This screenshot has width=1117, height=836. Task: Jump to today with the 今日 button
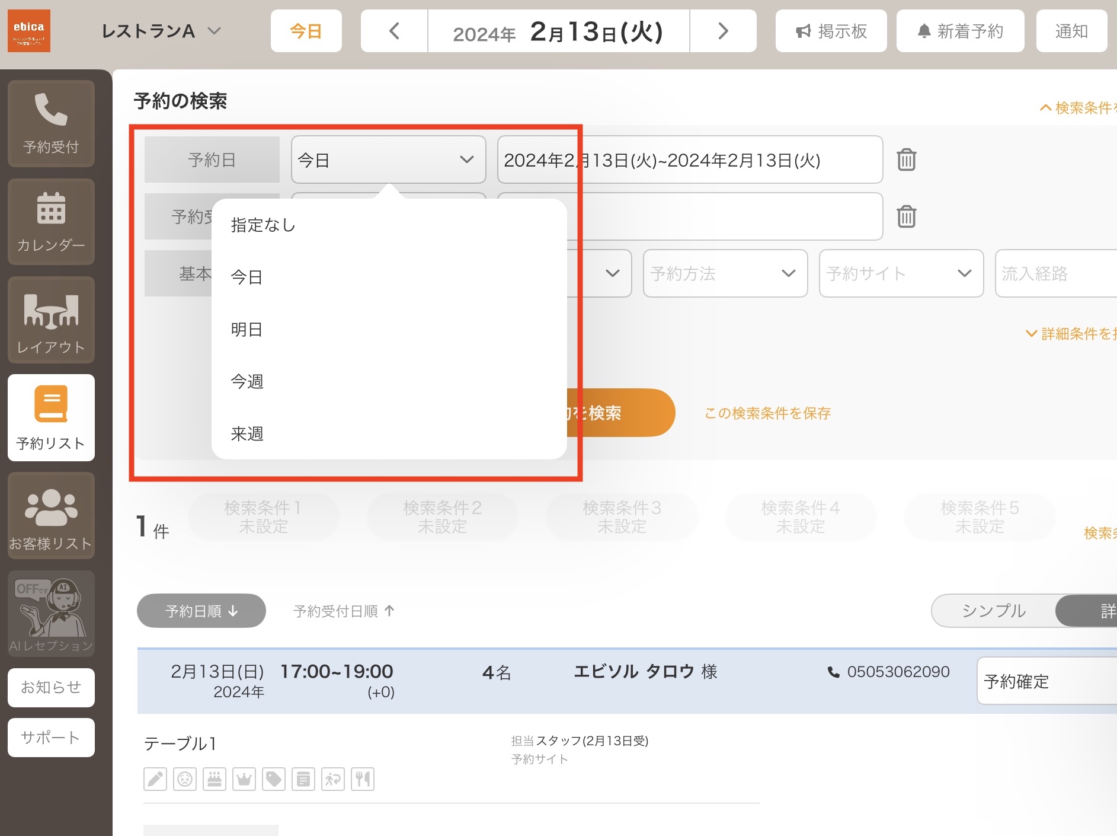[306, 31]
